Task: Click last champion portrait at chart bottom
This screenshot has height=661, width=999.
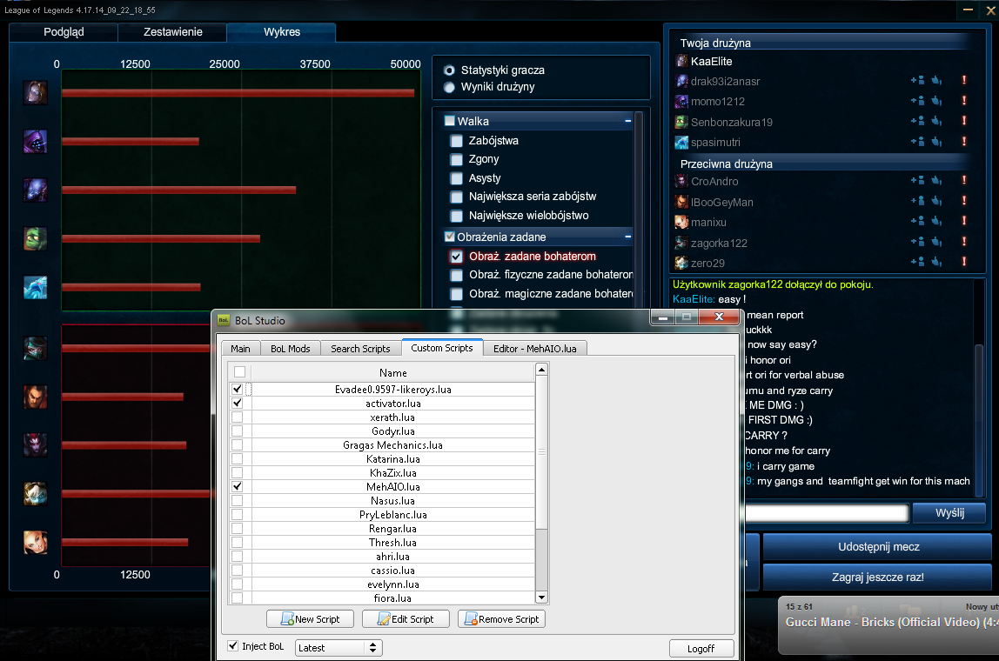Action: (36, 543)
